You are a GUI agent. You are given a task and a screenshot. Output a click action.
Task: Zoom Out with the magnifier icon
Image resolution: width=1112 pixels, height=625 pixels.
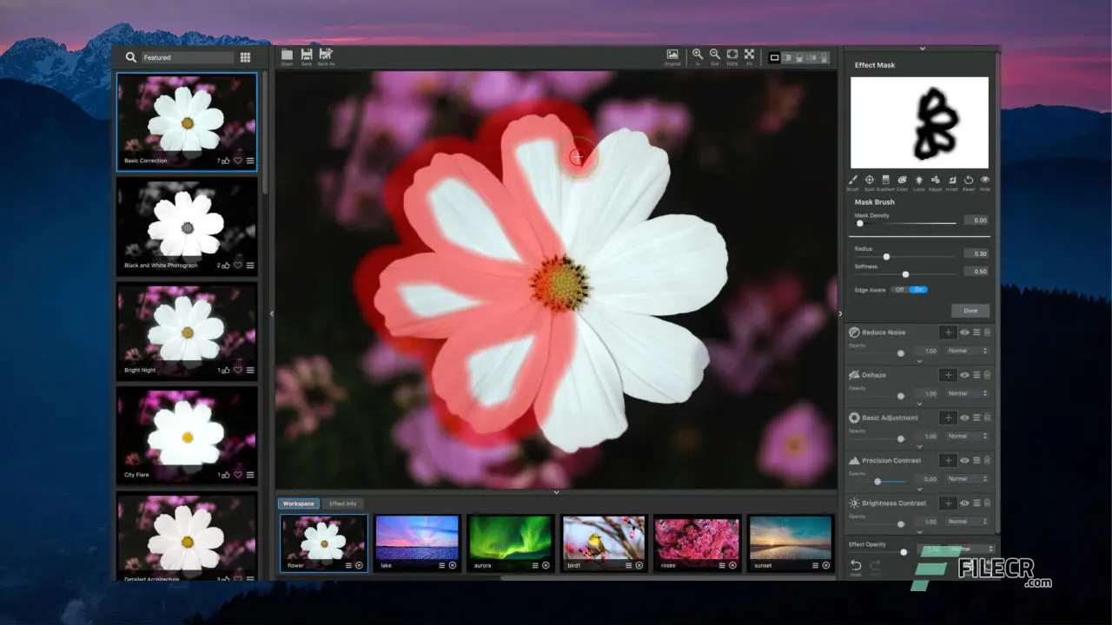714,55
